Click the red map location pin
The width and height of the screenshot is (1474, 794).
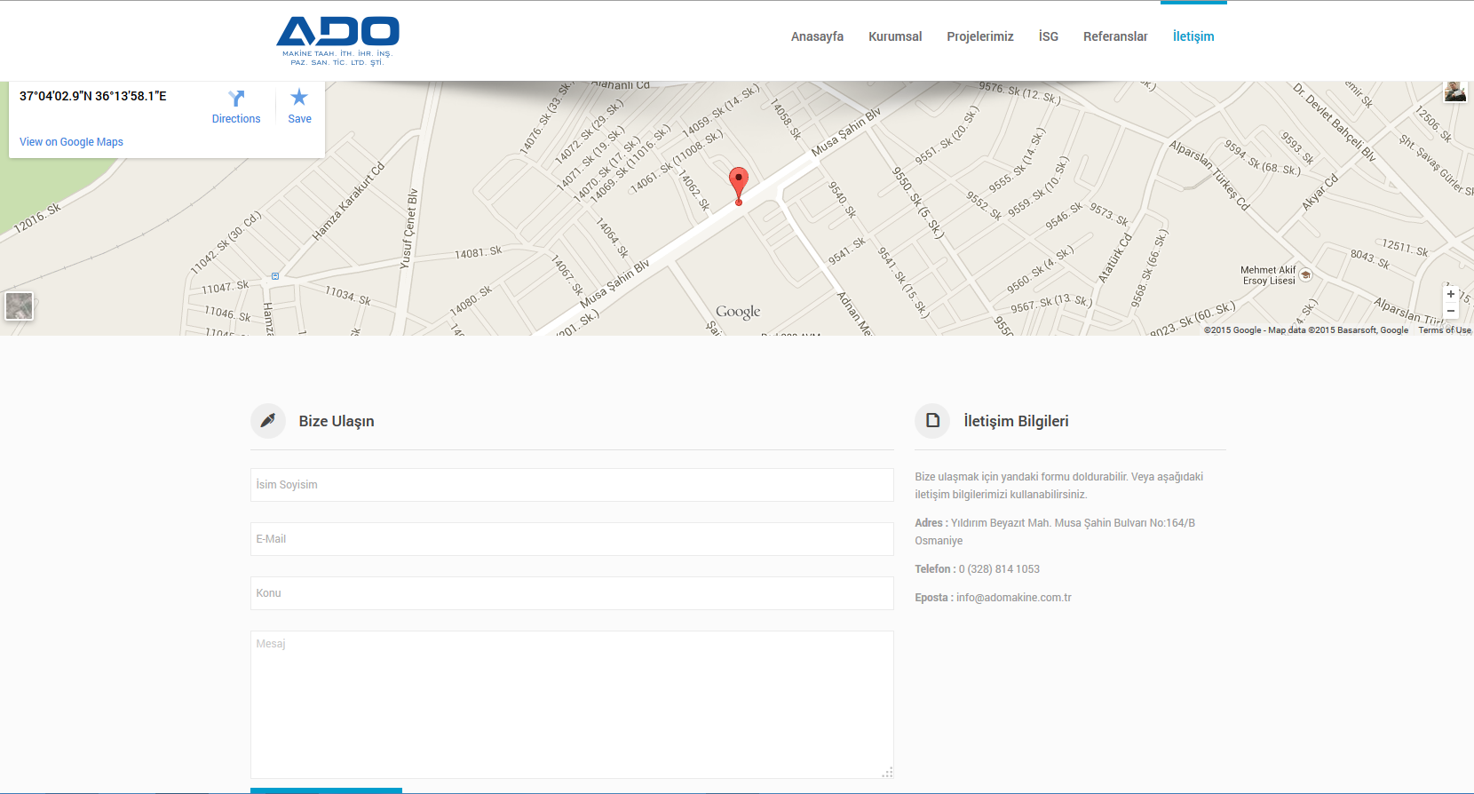tap(738, 184)
